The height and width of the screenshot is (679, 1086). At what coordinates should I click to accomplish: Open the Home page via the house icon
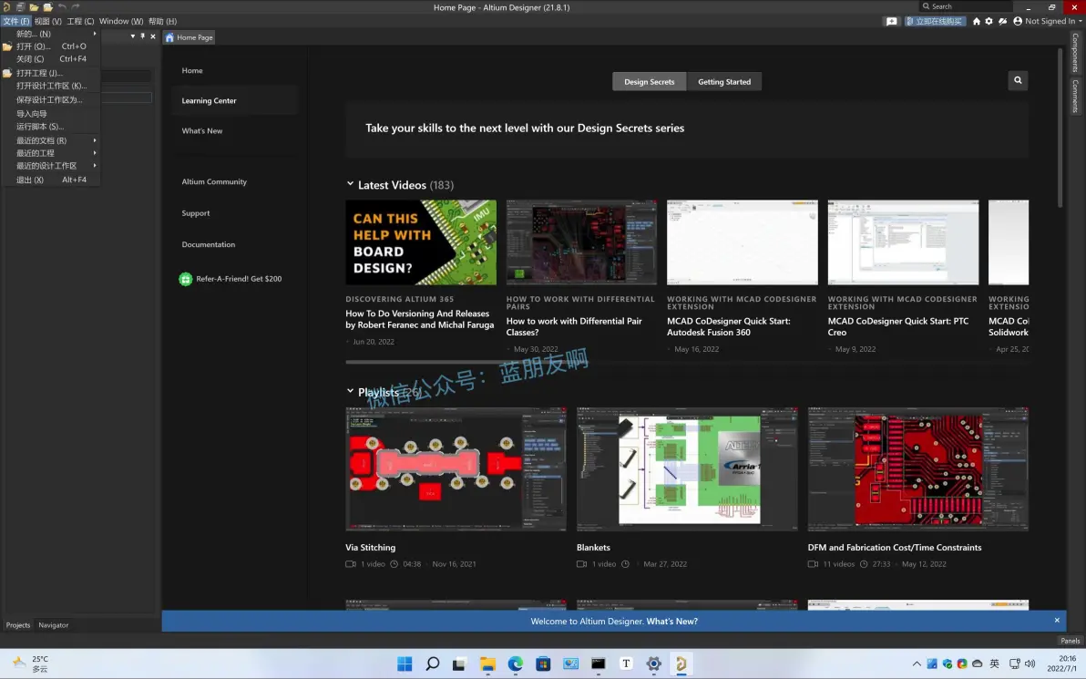(977, 22)
